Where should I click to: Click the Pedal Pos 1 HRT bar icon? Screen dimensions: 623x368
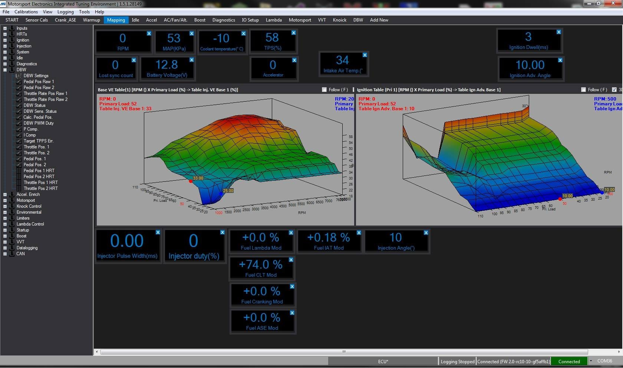coord(19,171)
